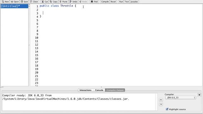Click the Test button

127,2
